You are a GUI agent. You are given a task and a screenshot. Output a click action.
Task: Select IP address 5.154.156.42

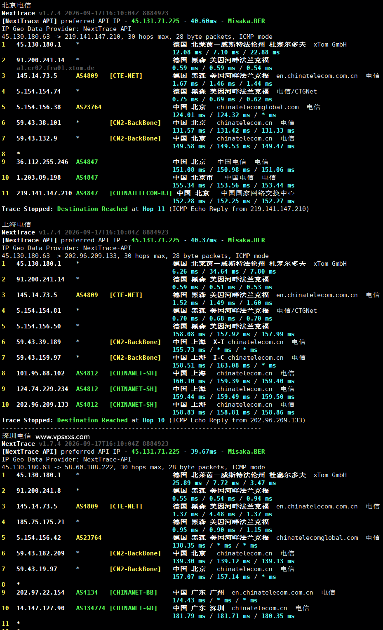[x=39, y=538]
